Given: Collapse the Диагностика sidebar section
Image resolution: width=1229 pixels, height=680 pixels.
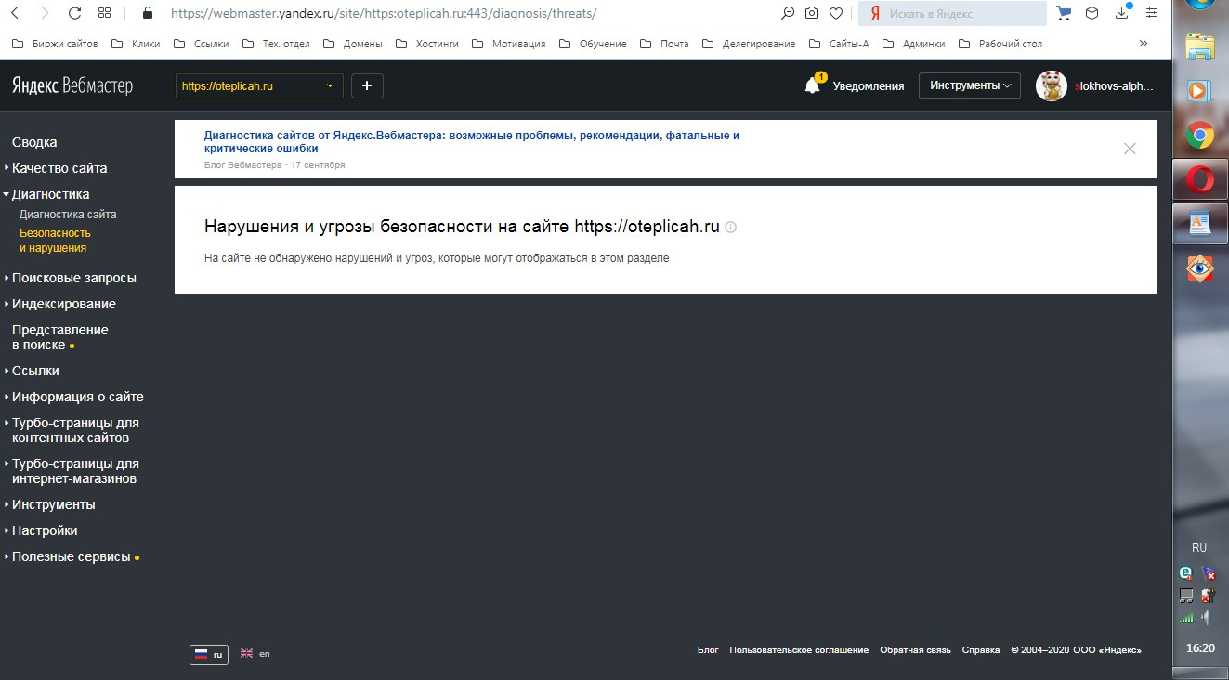Looking at the screenshot, I should point(50,194).
